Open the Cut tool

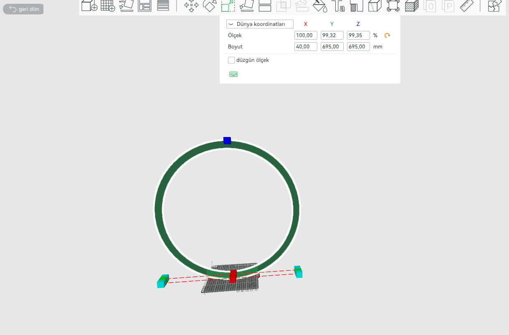(x=265, y=5)
